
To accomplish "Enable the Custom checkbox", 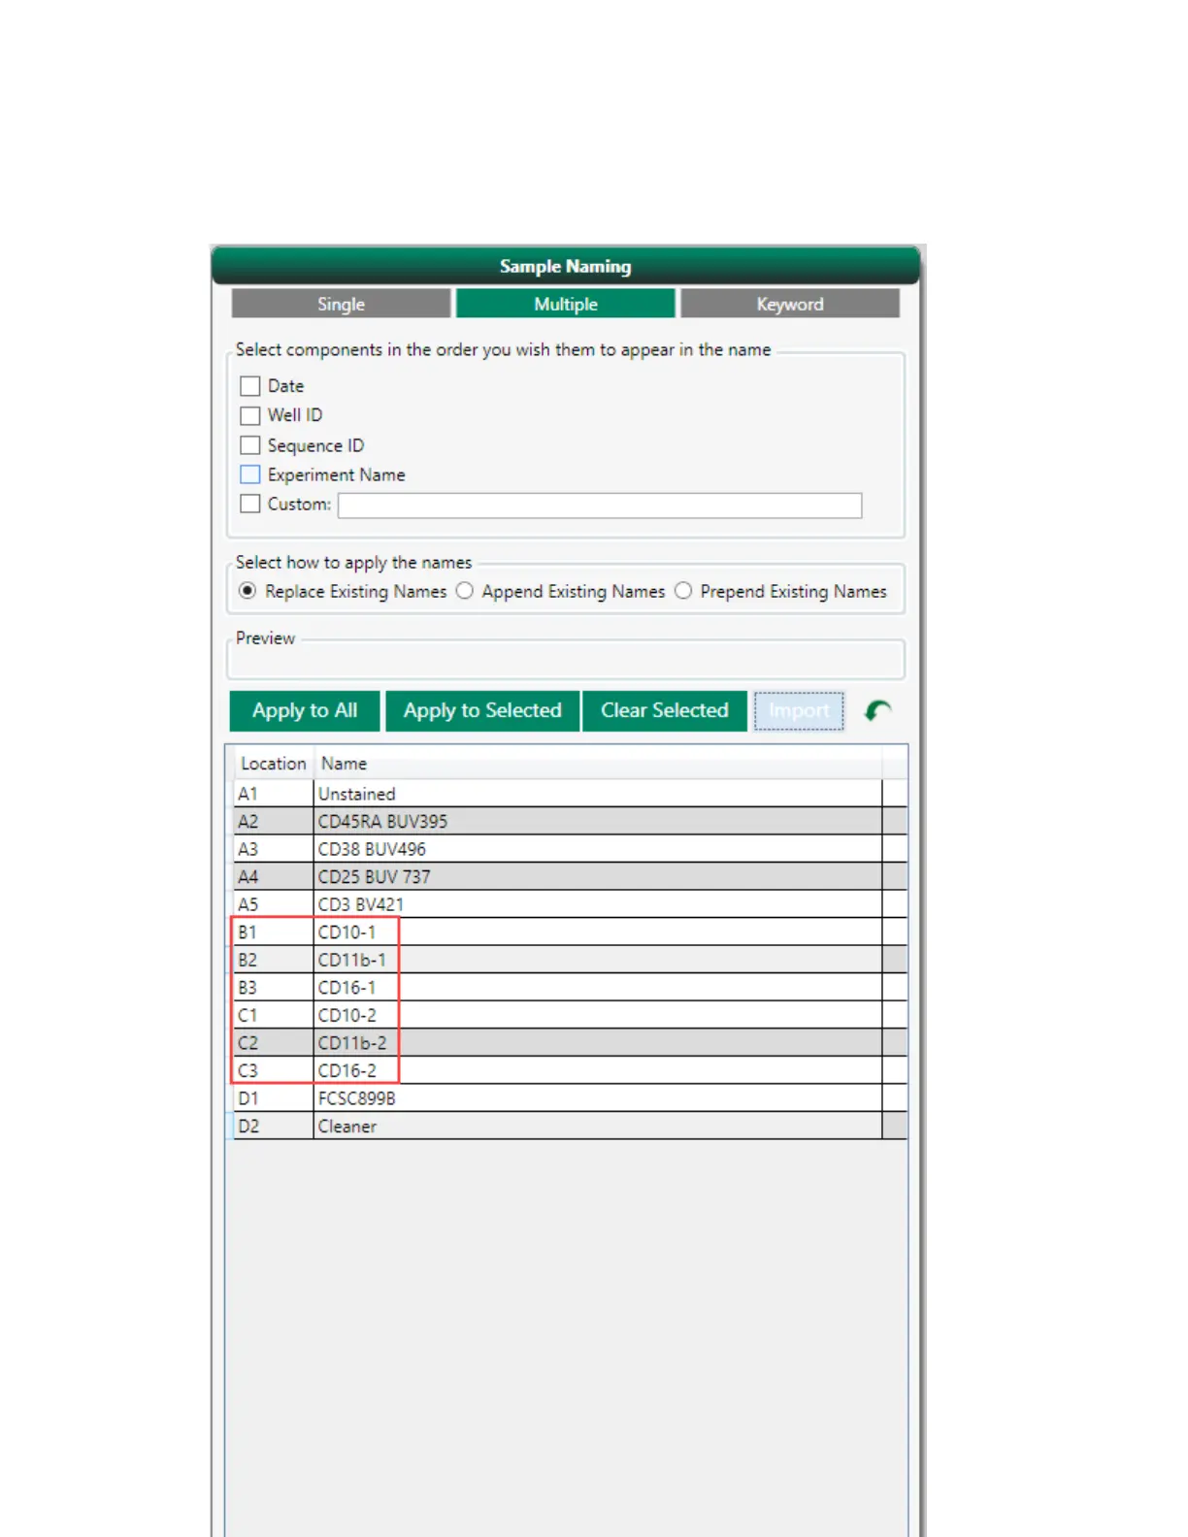I will tap(250, 504).
